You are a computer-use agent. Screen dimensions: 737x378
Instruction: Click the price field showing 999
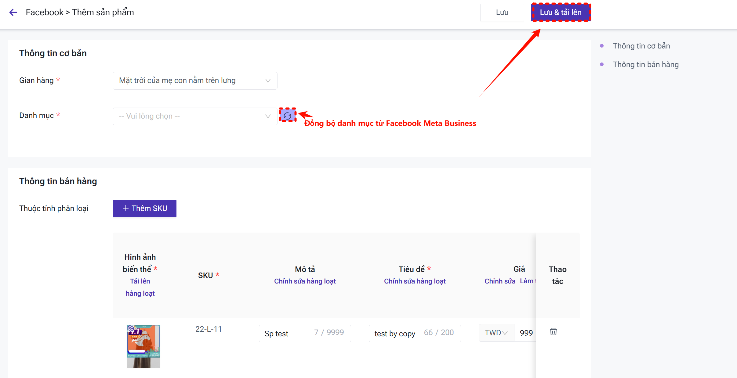click(526, 333)
